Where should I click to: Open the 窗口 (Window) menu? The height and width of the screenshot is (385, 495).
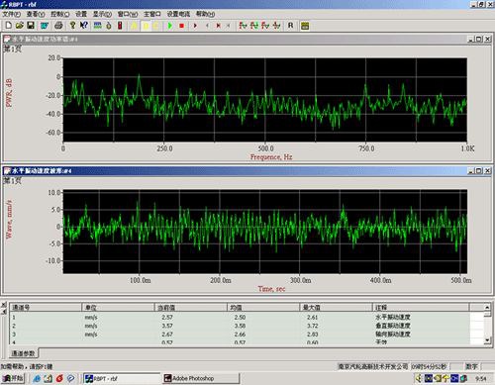[128, 14]
